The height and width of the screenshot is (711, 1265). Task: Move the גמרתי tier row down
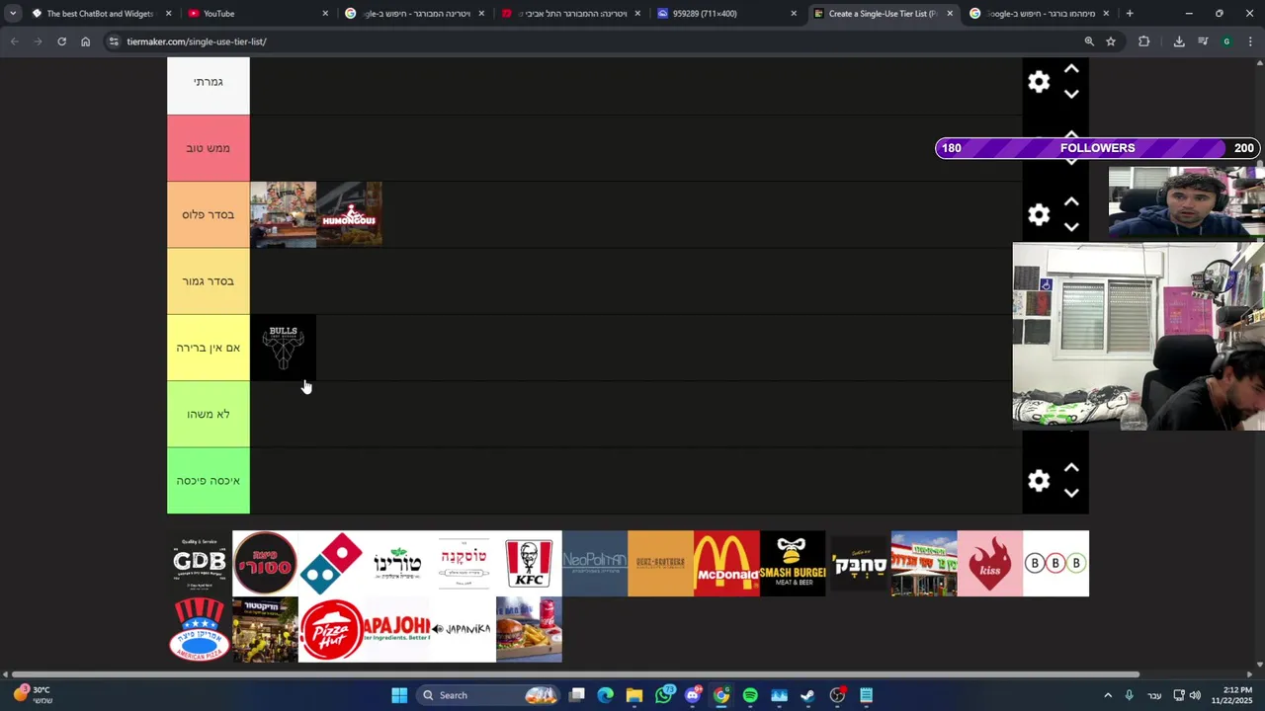pos(1071,94)
